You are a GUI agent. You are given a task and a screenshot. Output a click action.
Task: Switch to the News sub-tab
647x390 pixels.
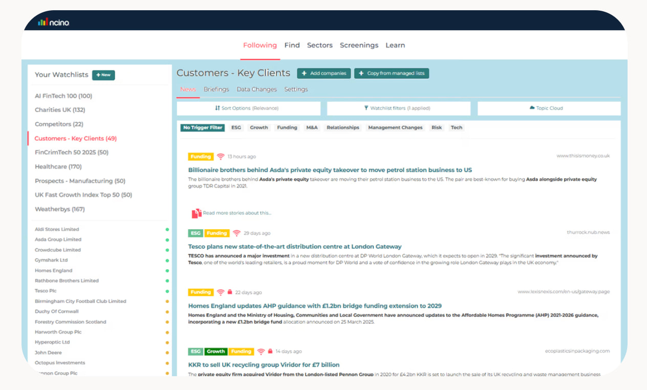pos(188,89)
